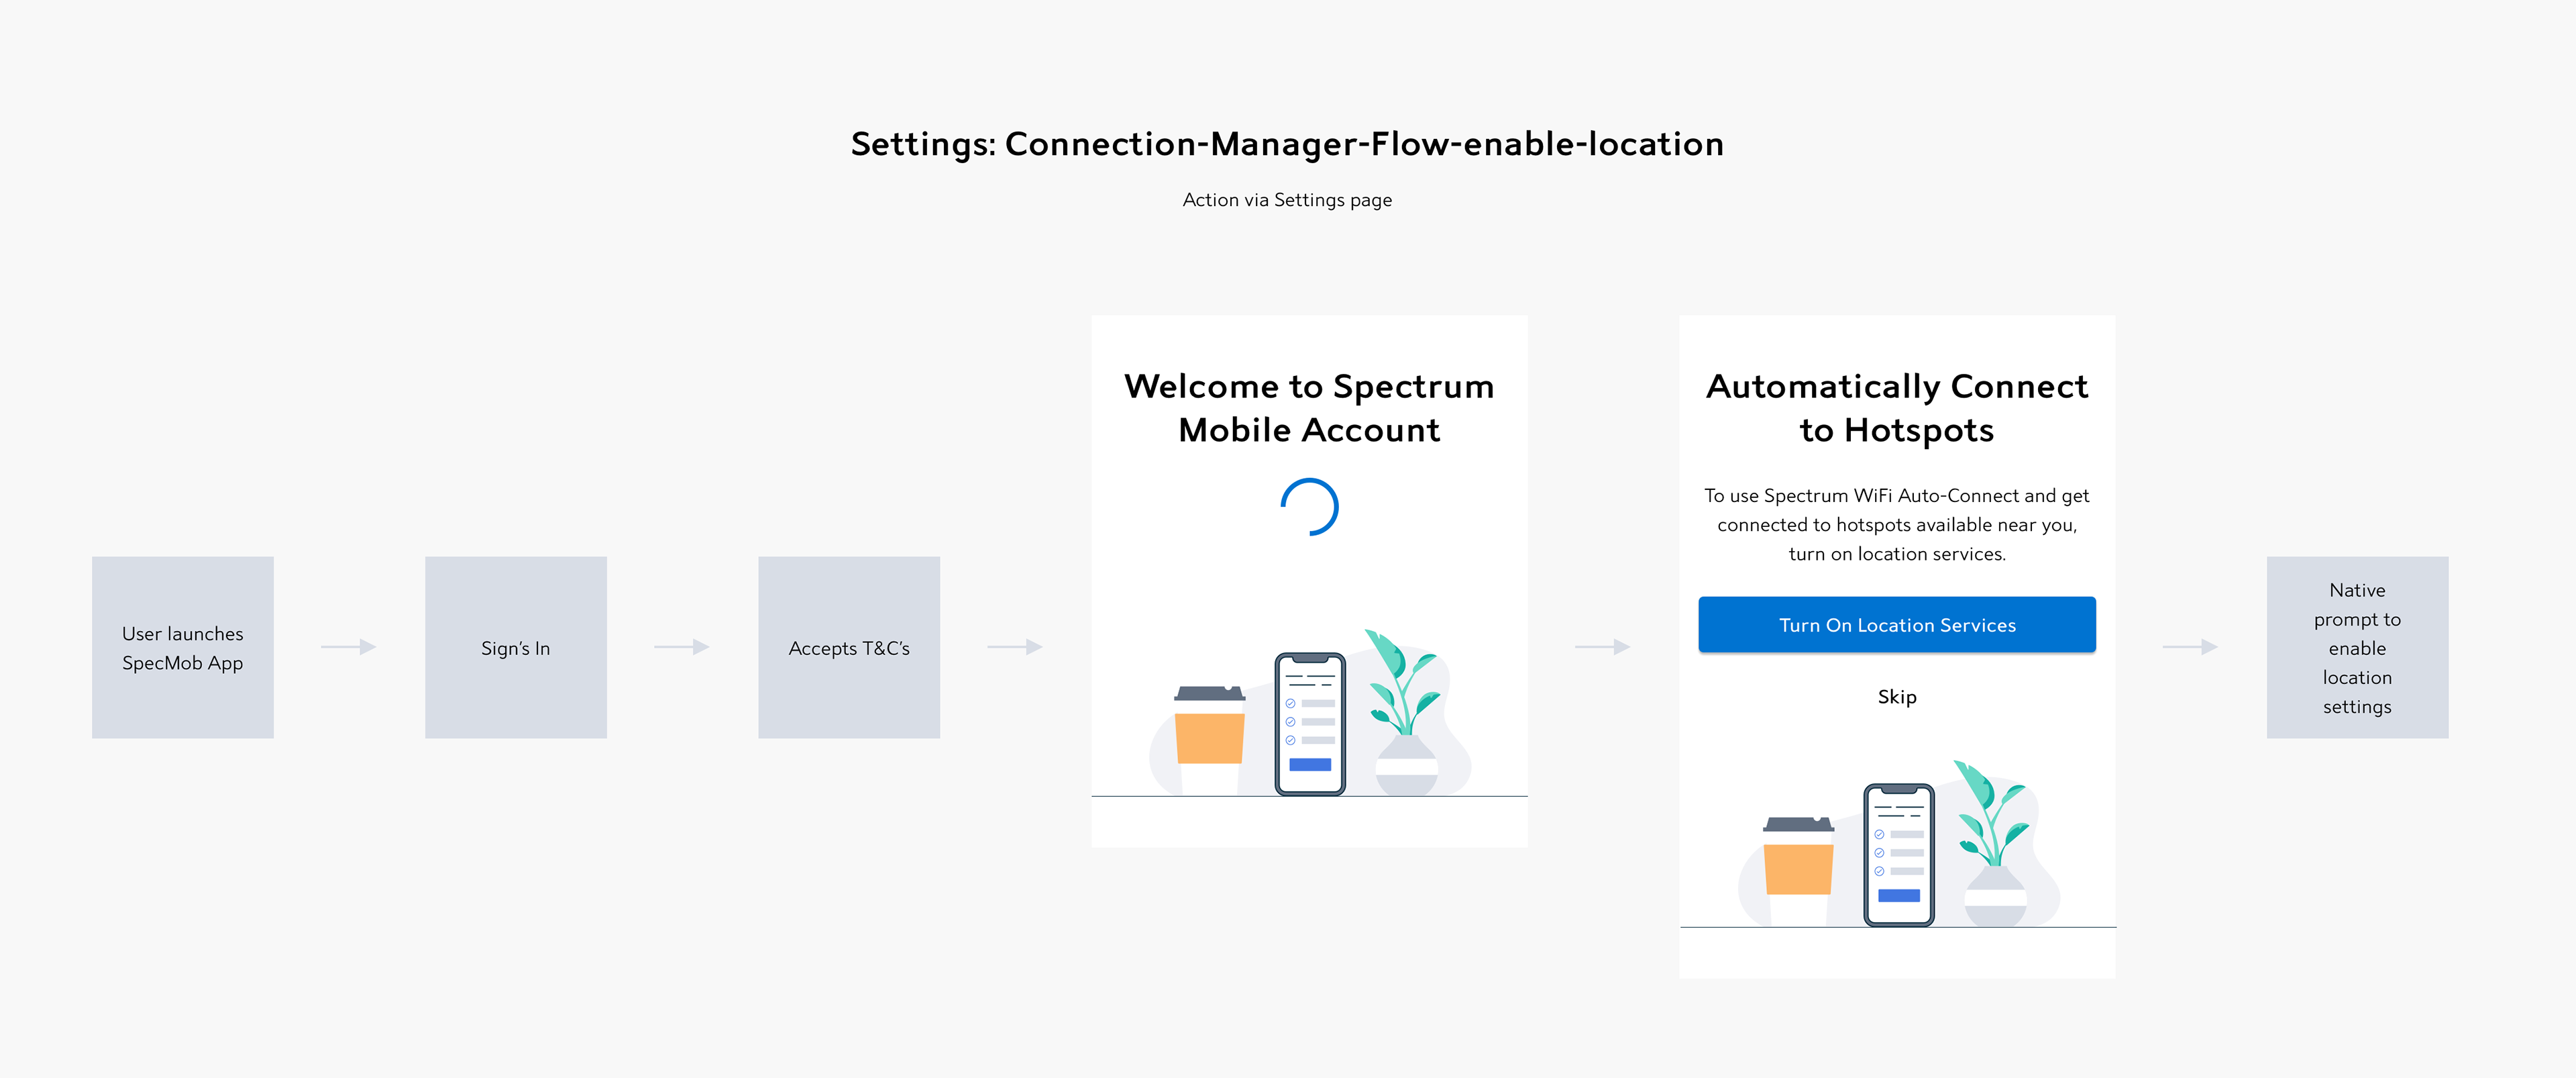Image resolution: width=2576 pixels, height=1078 pixels.
Task: Select the "Sign's In" step box
Action: click(516, 648)
